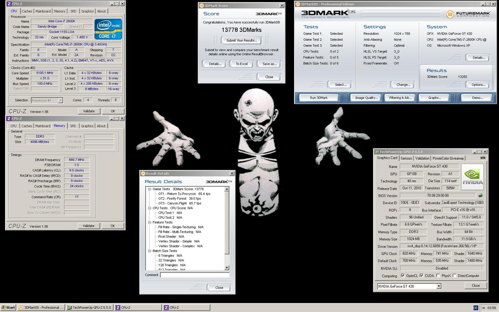Click 3DMark05 Professional taskbar button
The width and height of the screenshot is (499, 312).
pos(41,308)
